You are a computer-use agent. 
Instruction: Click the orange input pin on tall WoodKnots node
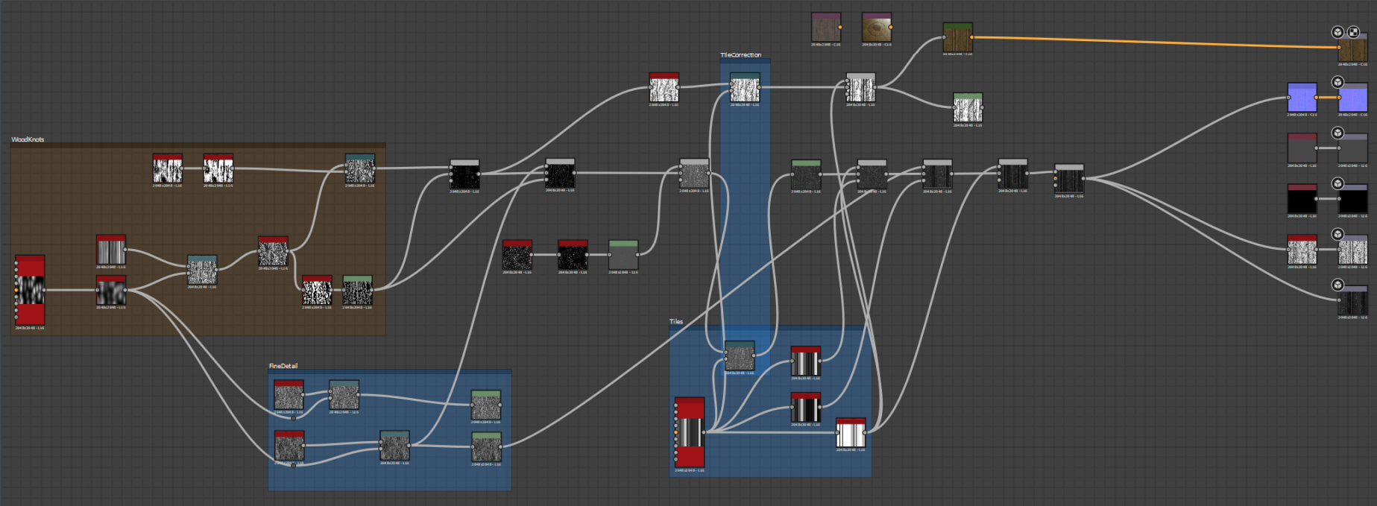16,290
